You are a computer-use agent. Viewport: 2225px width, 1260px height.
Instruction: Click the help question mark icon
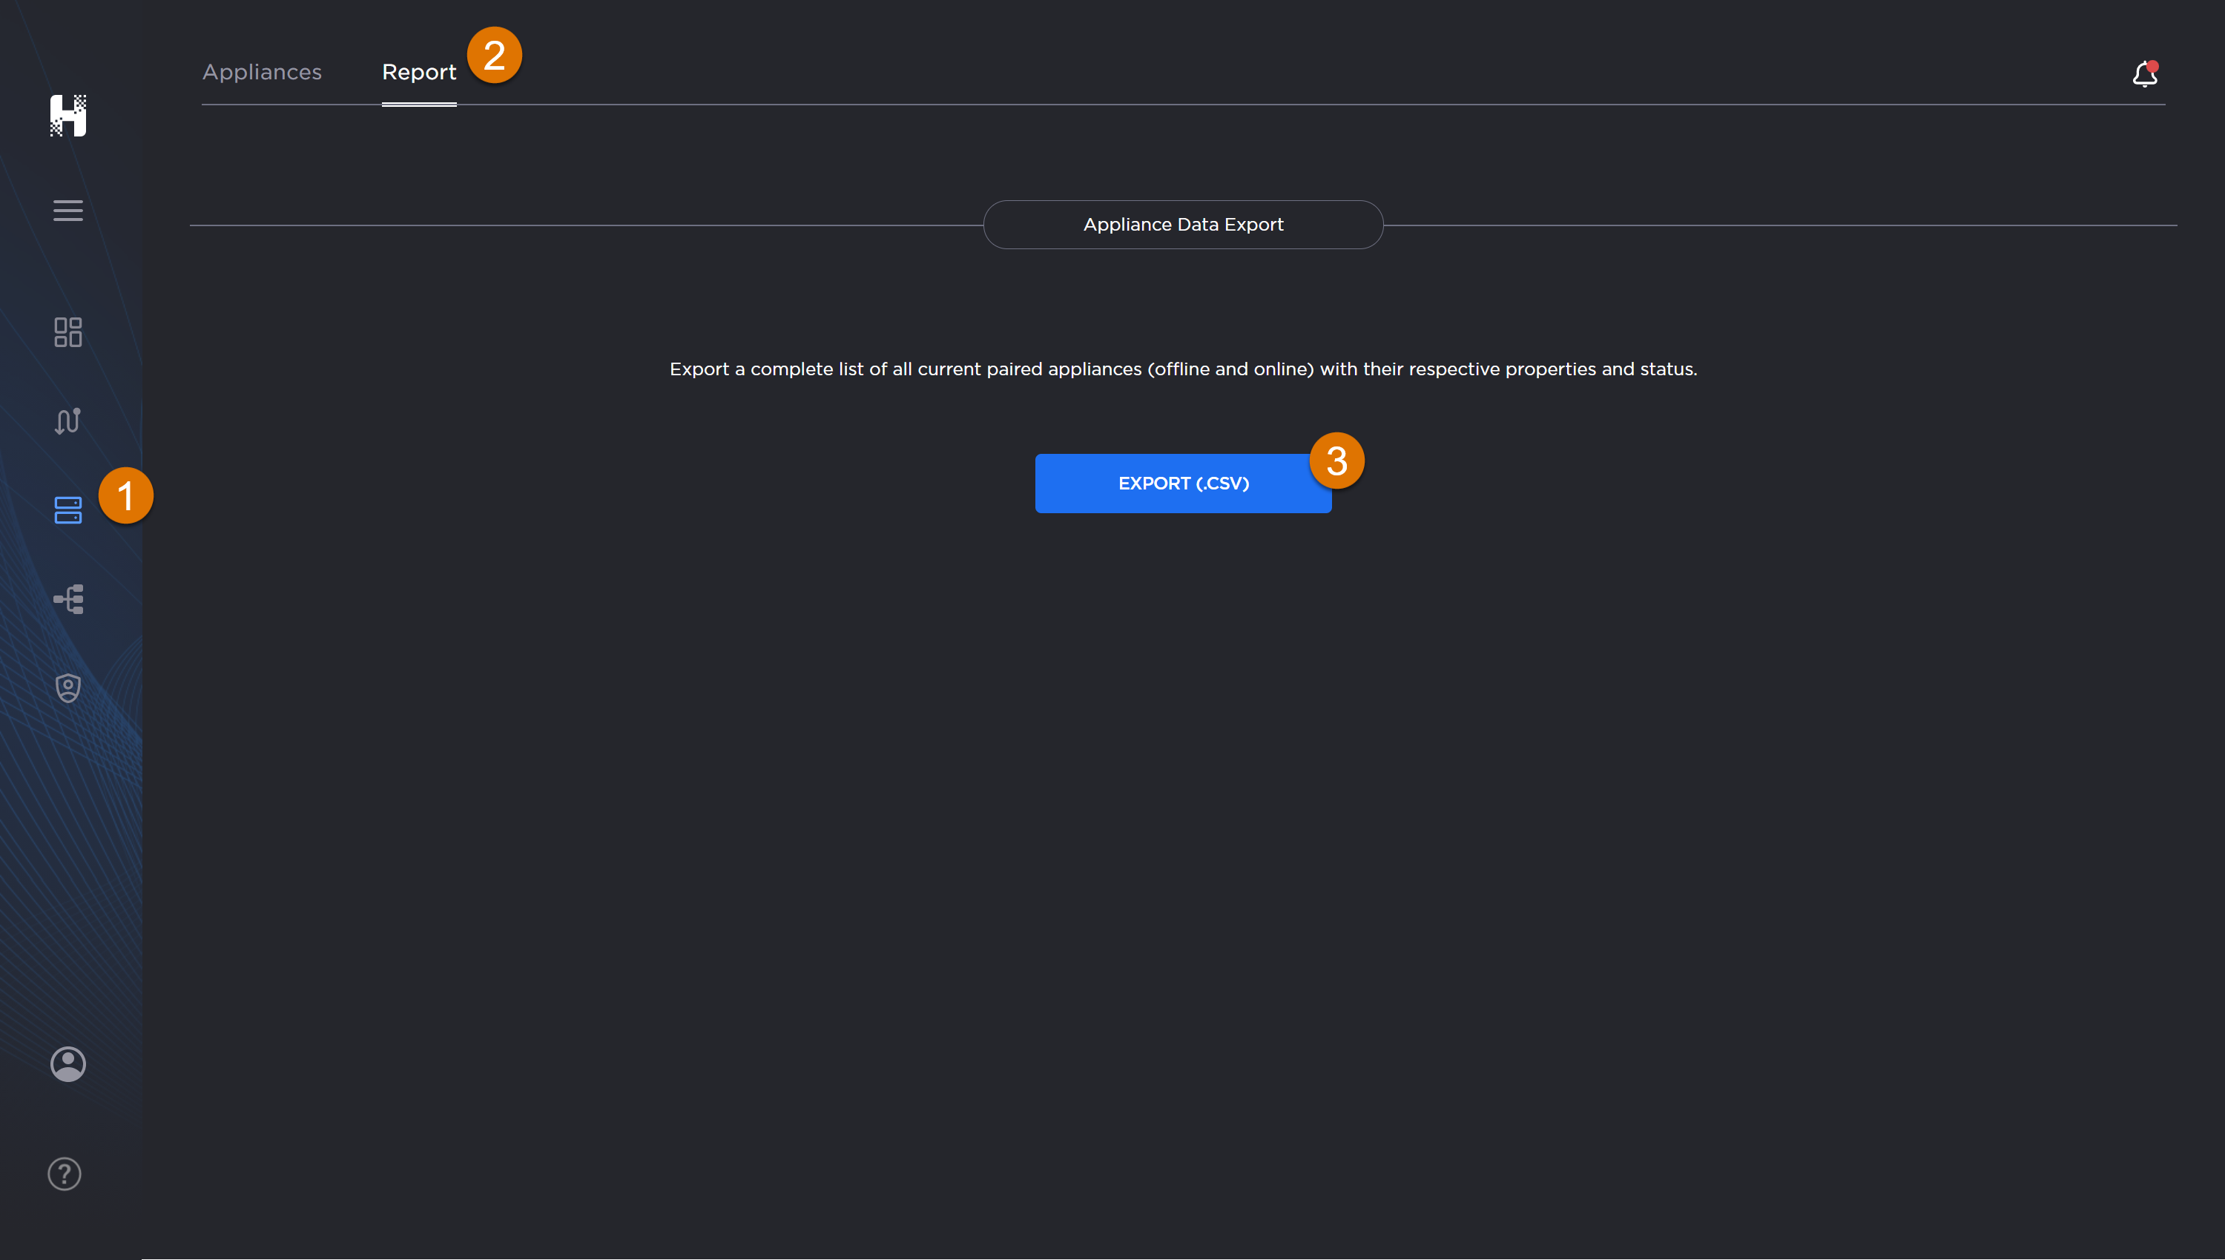point(64,1173)
